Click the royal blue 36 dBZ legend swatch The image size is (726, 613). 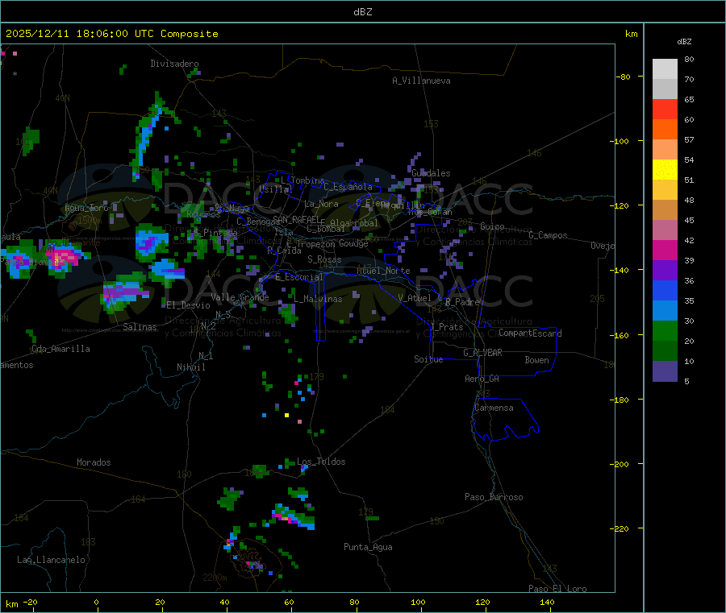click(665, 290)
